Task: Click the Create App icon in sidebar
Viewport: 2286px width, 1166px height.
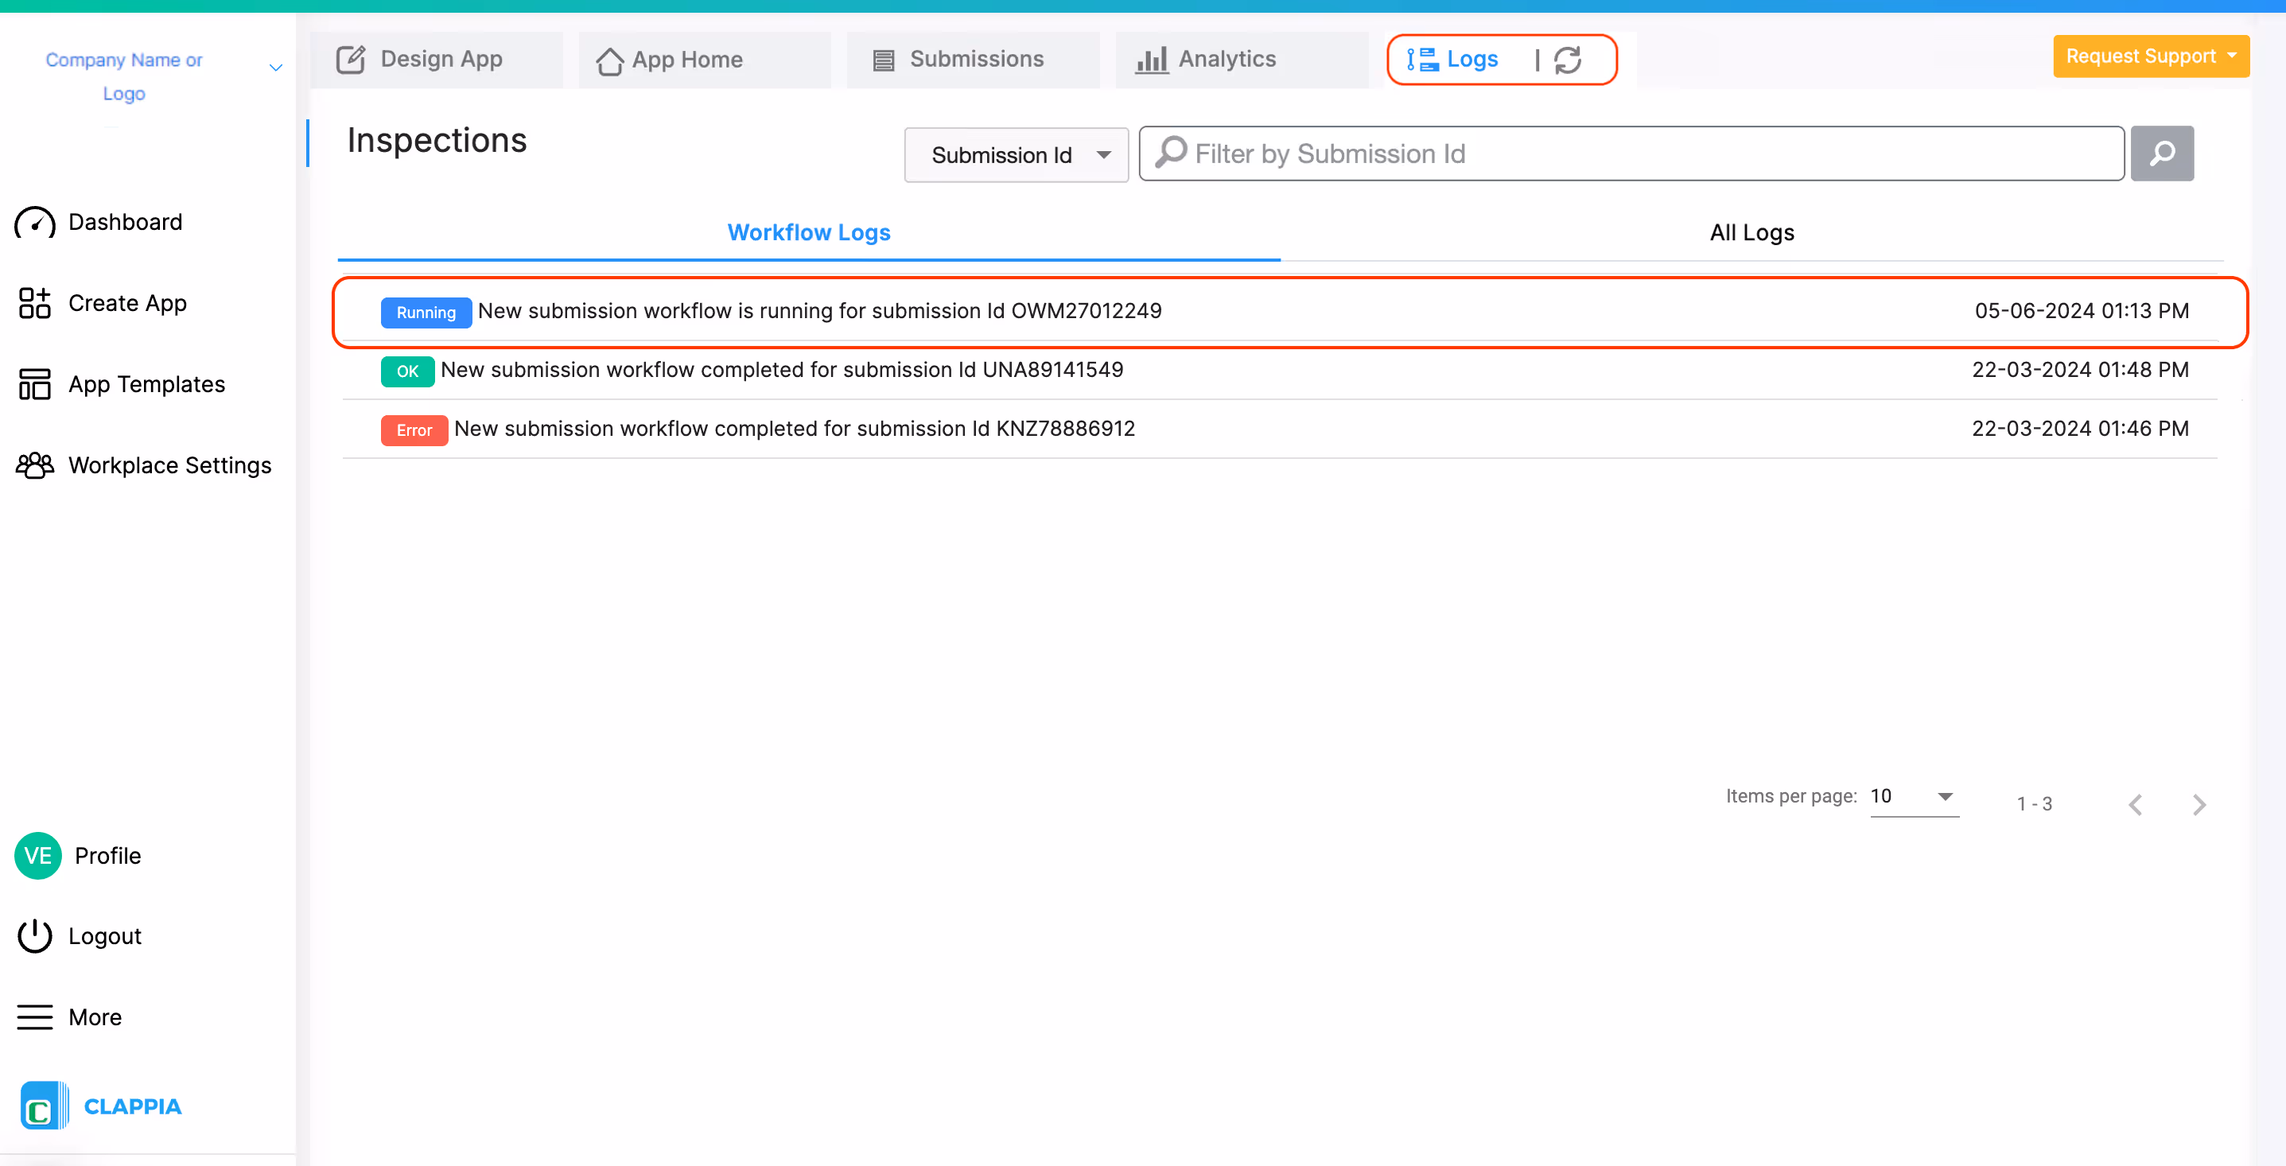Action: (35, 304)
